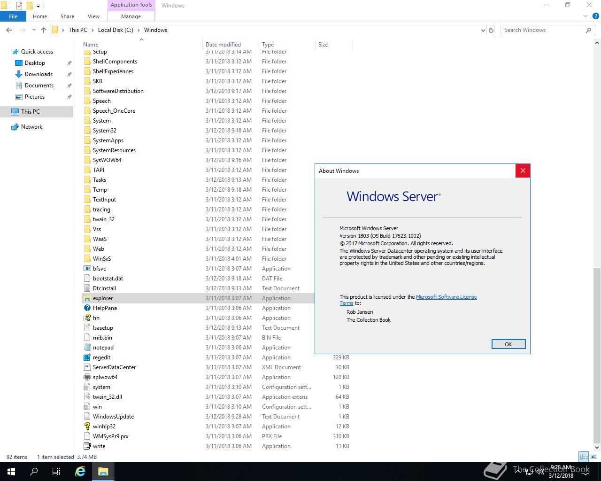Click the HelpPane application icon
Image resolution: width=601 pixels, height=481 pixels.
click(x=87, y=308)
